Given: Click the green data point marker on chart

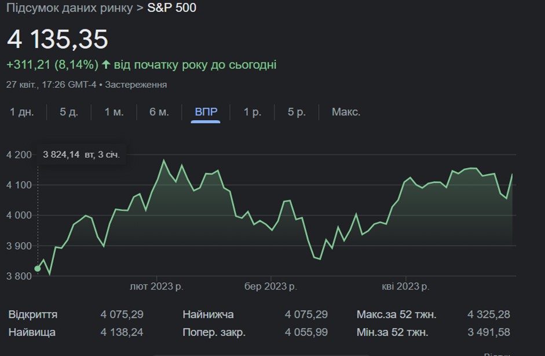Looking at the screenshot, I should point(38,269).
